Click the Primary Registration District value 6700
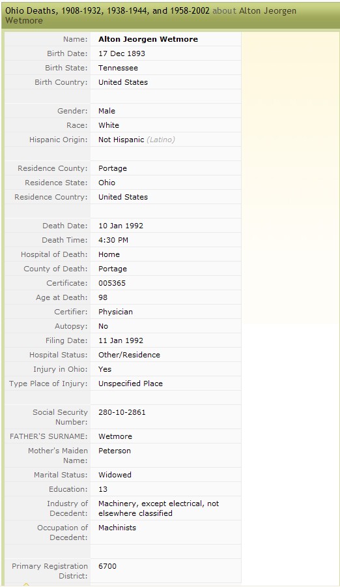Image resolution: width=340 pixels, height=587 pixels. (x=107, y=566)
